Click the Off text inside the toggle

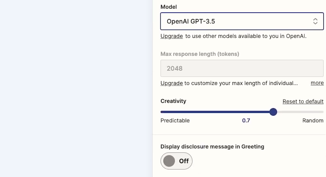184,161
